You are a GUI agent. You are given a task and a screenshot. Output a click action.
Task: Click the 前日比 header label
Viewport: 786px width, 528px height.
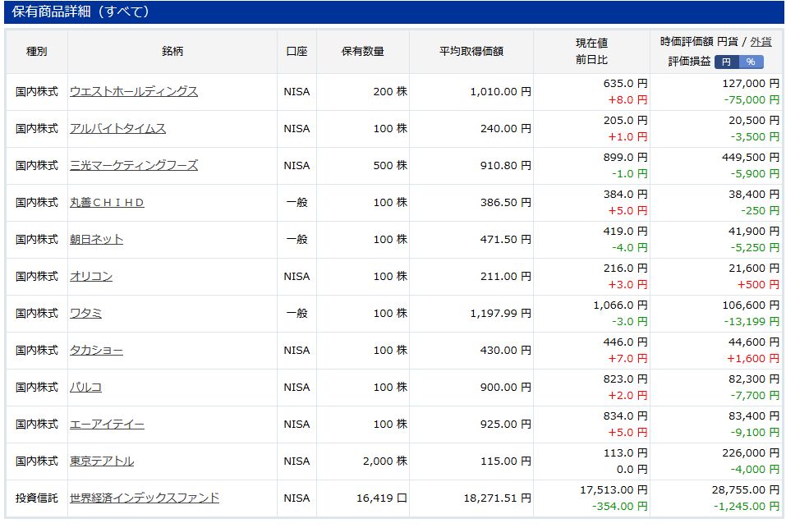click(591, 60)
